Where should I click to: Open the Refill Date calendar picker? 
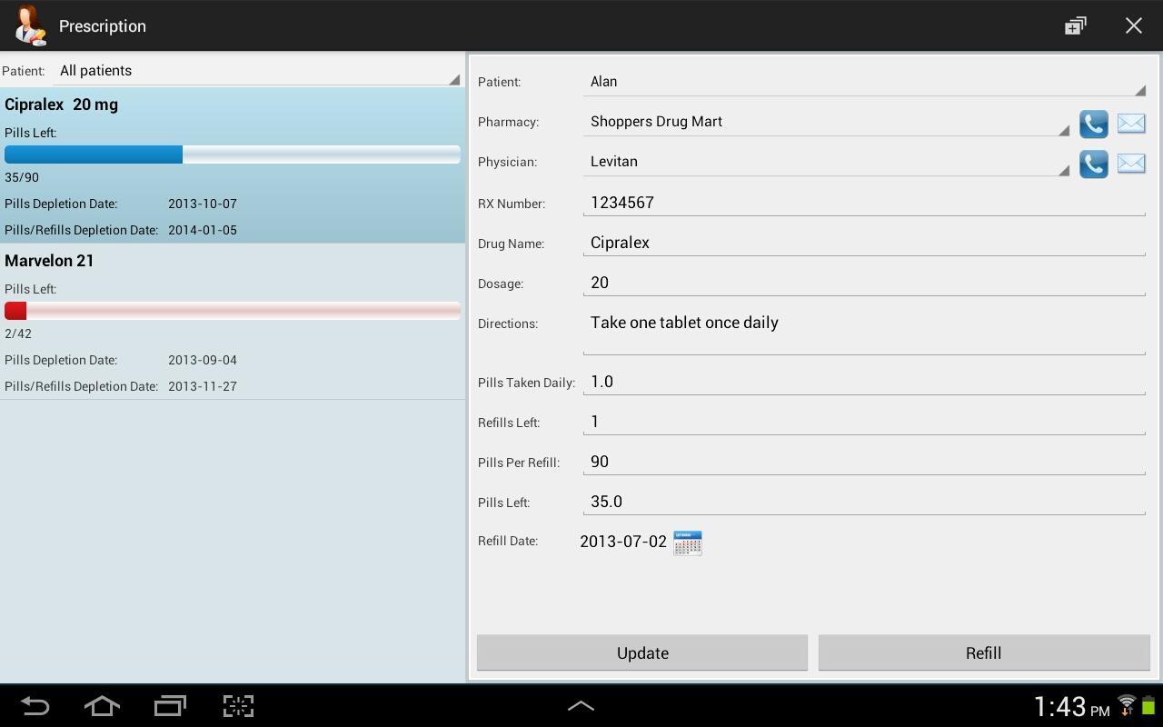click(x=688, y=543)
